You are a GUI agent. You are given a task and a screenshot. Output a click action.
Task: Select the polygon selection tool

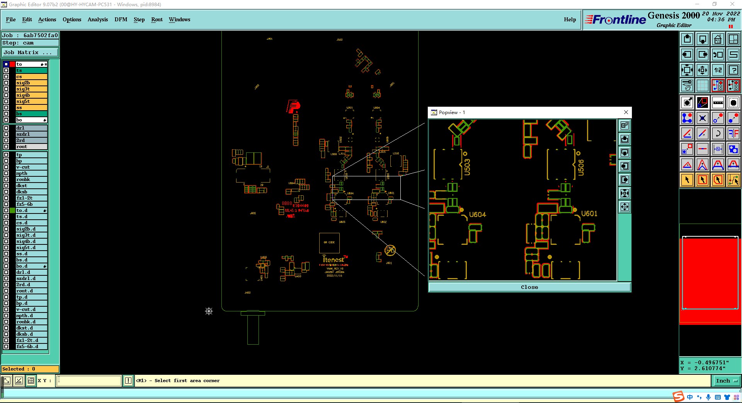click(718, 180)
